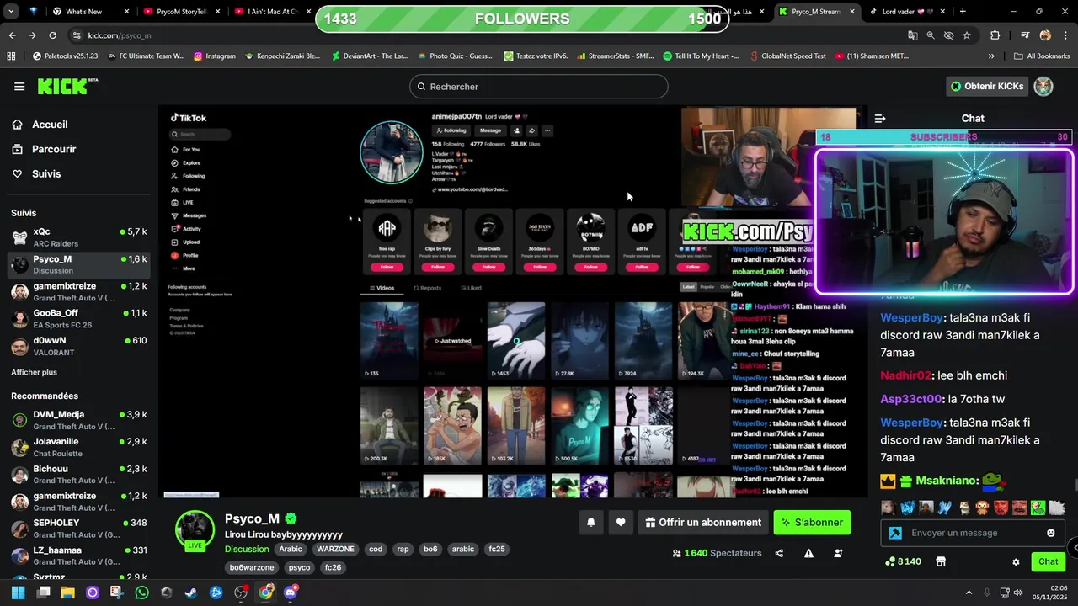This screenshot has height=606, width=1078.
Task: Click the 8 140 channel points counter
Action: (x=903, y=561)
